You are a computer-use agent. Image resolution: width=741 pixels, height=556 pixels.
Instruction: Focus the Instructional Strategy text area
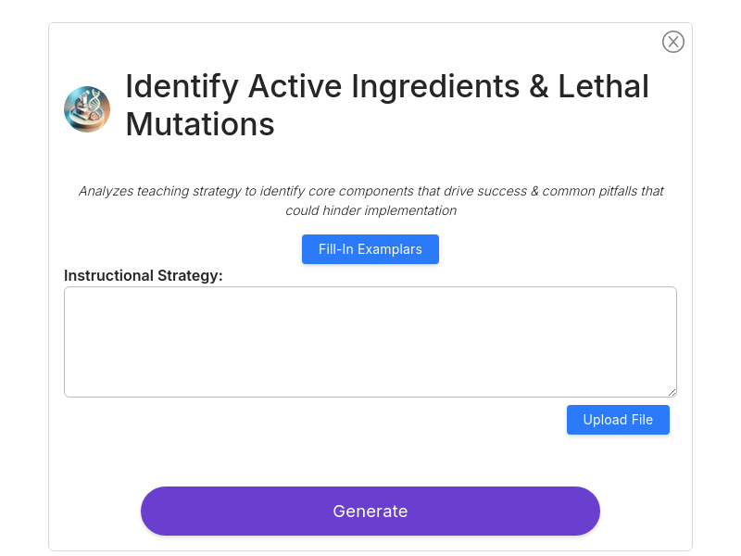point(370,342)
